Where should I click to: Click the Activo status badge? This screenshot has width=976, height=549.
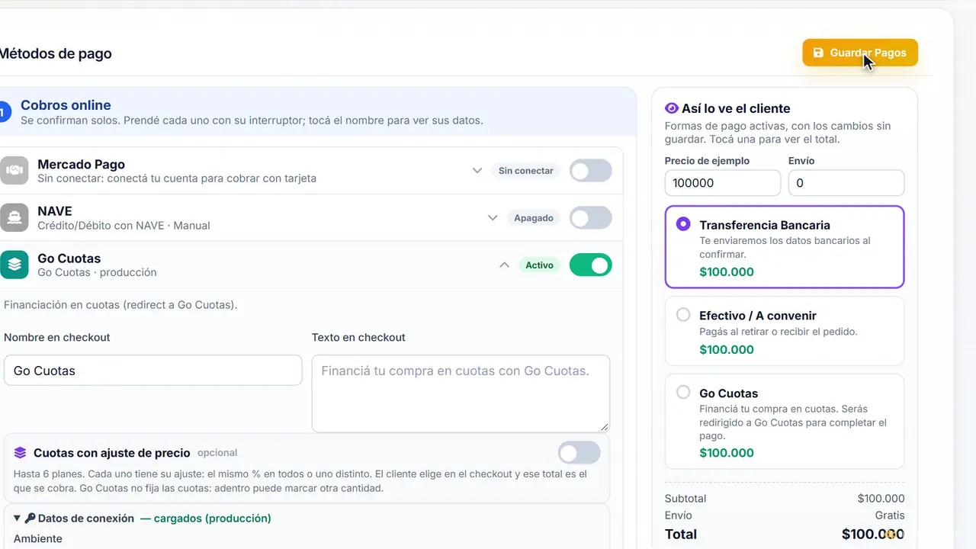coord(539,265)
